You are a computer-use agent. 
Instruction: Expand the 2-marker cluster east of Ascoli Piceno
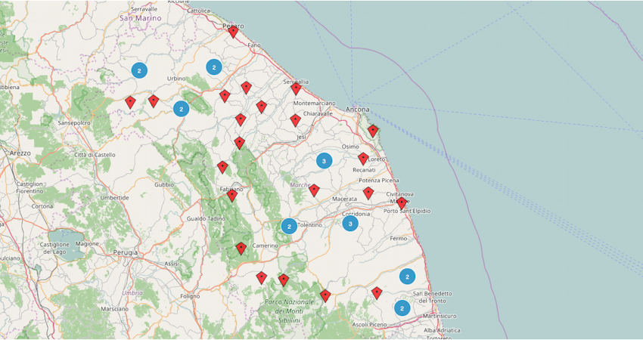[x=402, y=308]
